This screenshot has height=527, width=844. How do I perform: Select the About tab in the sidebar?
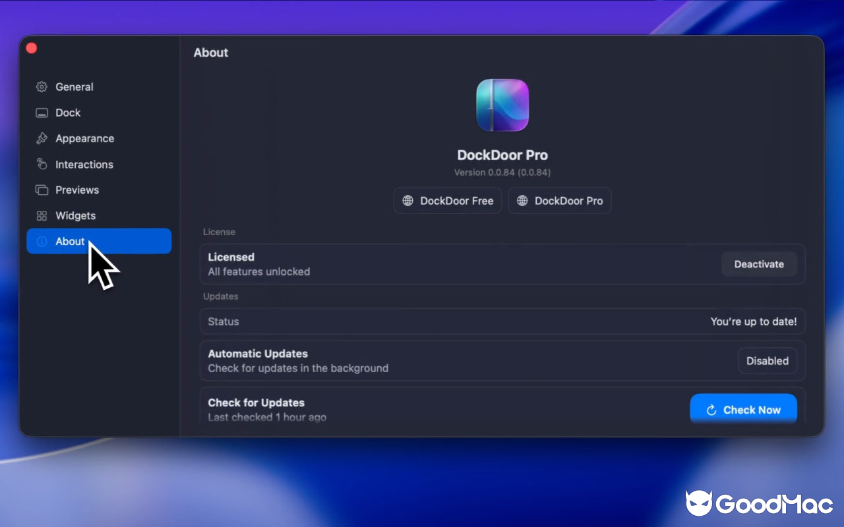(x=69, y=241)
